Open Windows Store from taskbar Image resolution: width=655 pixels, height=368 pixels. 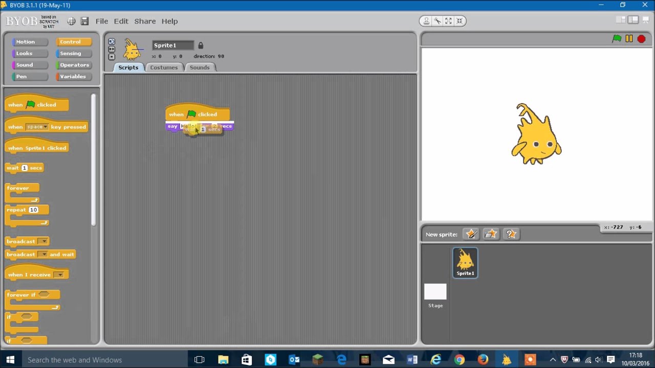coord(247,360)
